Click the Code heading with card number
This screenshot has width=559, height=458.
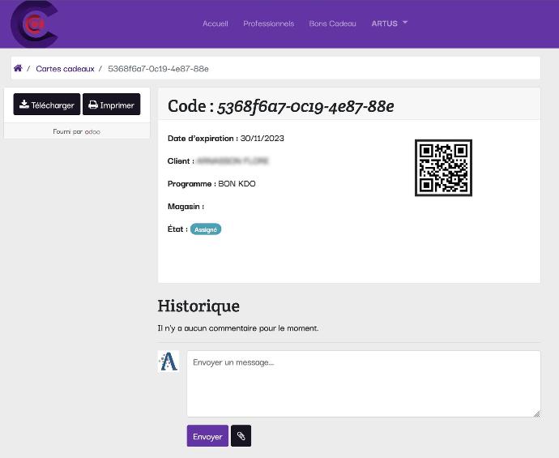tap(280, 106)
